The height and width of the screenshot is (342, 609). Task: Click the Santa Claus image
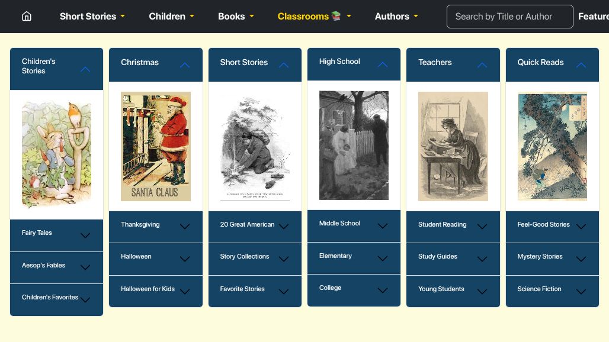pos(156,146)
